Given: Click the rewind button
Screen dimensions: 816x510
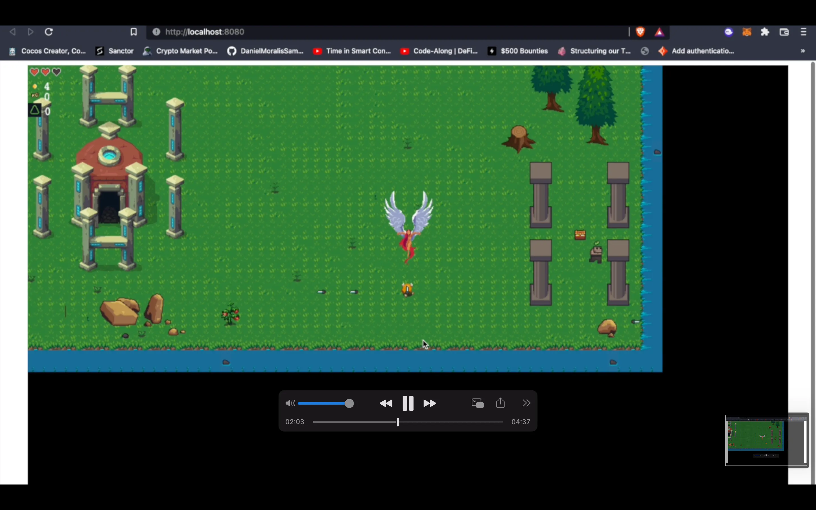Looking at the screenshot, I should 386,403.
